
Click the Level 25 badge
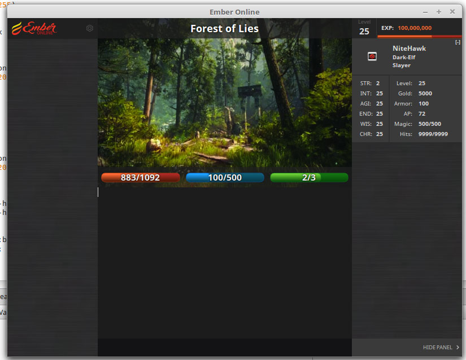(364, 28)
